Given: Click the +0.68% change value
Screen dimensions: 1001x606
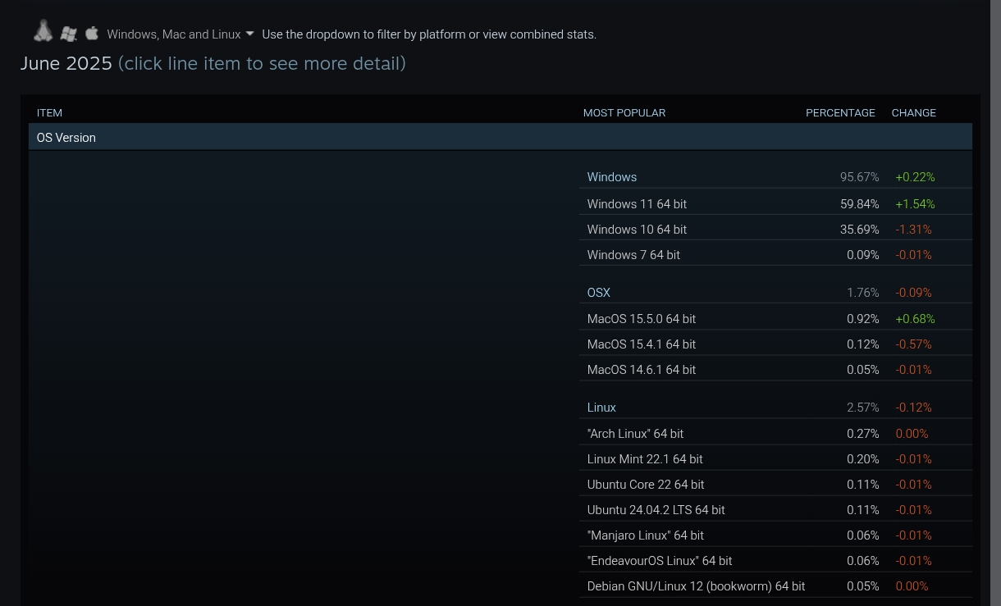Looking at the screenshot, I should (x=915, y=318).
